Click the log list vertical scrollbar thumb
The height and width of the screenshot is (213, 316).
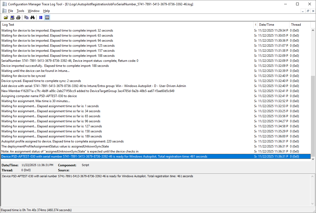click(x=313, y=116)
